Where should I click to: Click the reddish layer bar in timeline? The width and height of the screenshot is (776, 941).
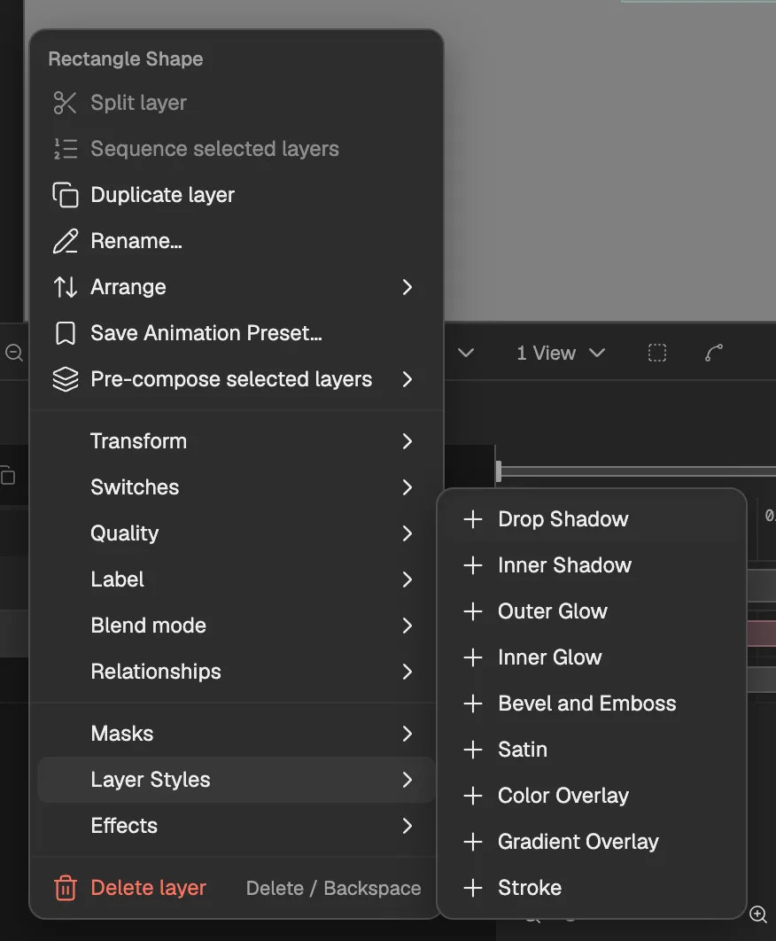[x=761, y=634]
